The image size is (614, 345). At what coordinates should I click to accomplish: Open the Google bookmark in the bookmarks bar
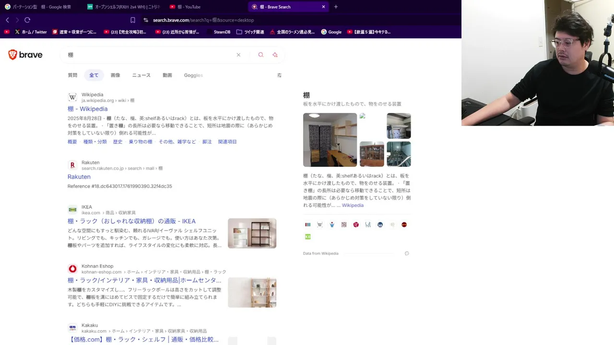(x=331, y=32)
